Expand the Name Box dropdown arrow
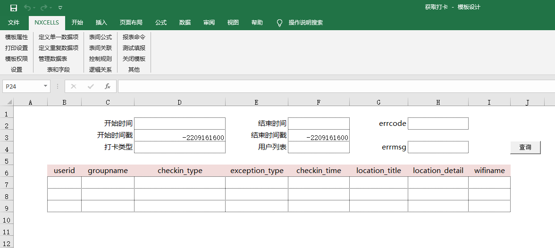This screenshot has height=248, width=555. pos(46,86)
